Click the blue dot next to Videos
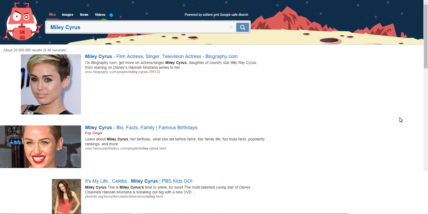Viewport: 428px width, 214px height. pos(111,15)
